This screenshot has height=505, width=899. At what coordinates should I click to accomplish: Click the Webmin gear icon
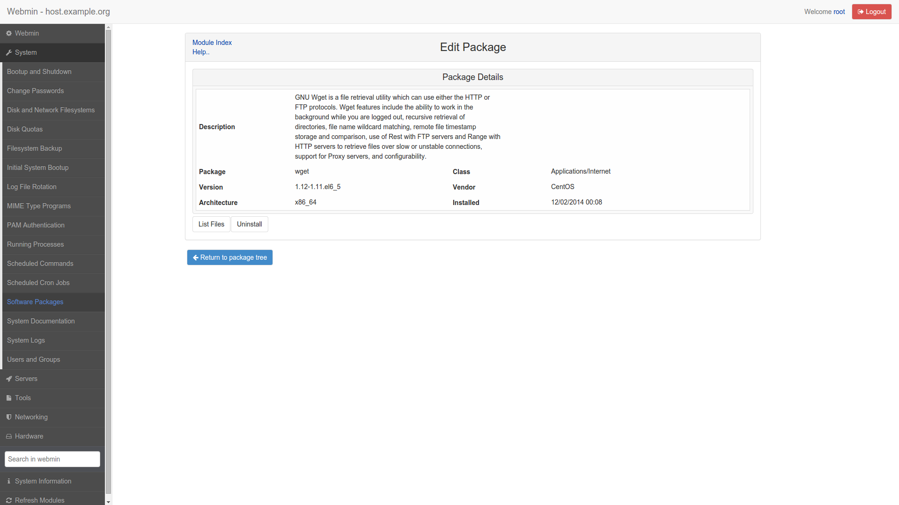(9, 33)
